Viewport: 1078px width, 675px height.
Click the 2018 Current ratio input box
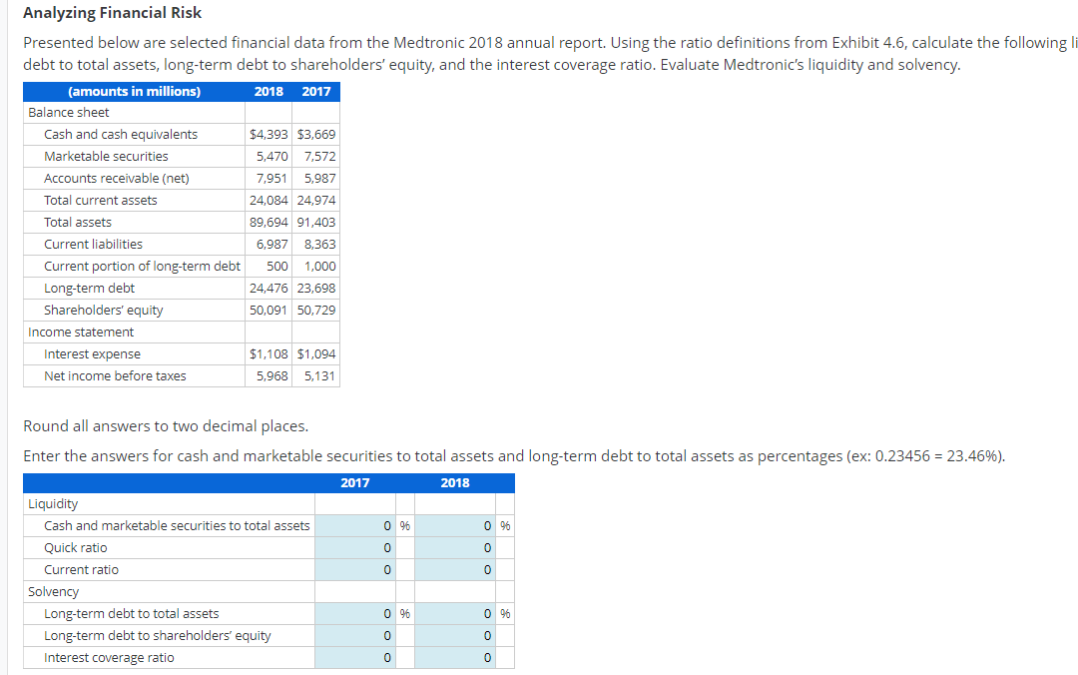pos(454,569)
